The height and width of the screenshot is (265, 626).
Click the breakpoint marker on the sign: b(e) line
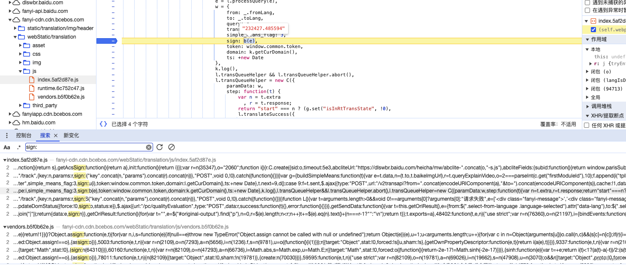pos(107,41)
